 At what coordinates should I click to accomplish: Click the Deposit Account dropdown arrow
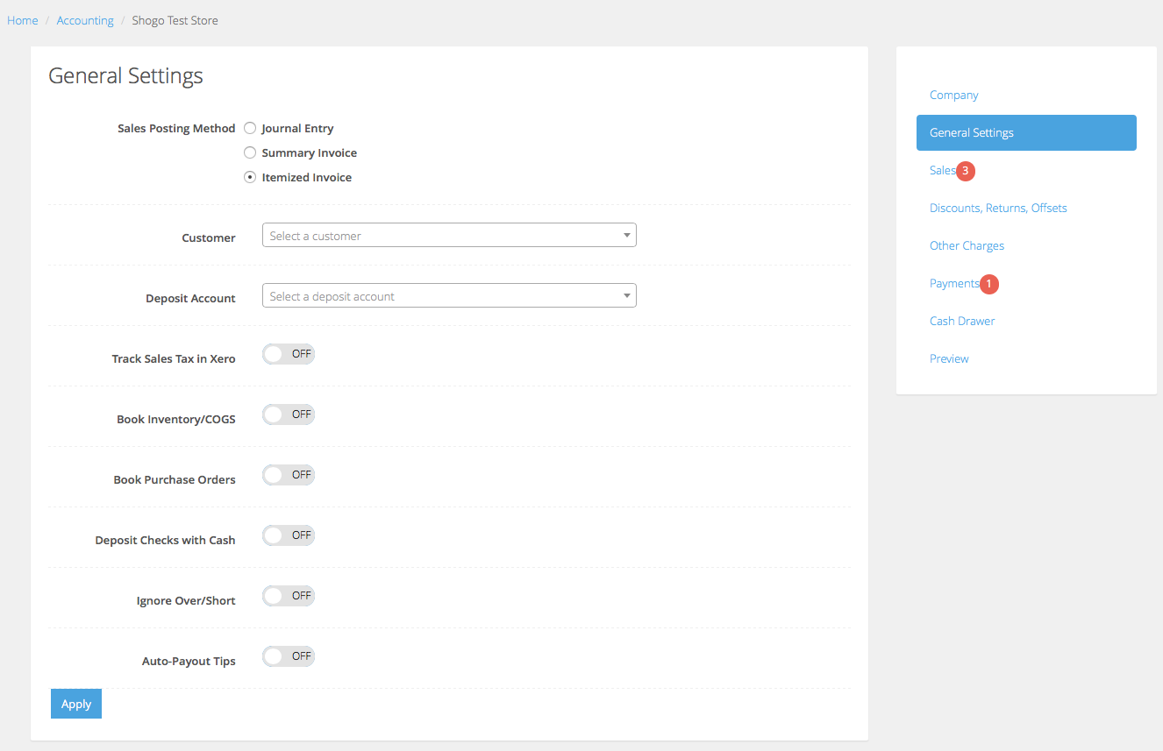(626, 295)
